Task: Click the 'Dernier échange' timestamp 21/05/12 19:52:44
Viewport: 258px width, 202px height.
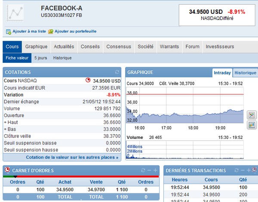Action: click(x=101, y=102)
